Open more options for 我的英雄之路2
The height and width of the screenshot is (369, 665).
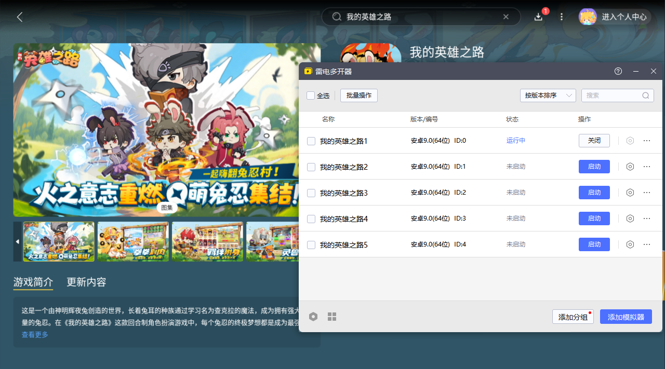click(647, 167)
